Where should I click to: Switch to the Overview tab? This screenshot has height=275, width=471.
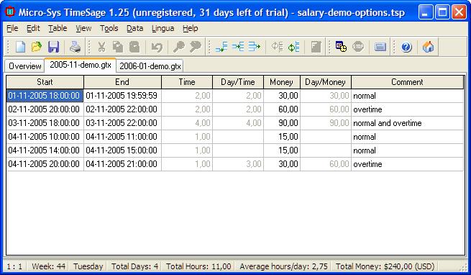24,66
